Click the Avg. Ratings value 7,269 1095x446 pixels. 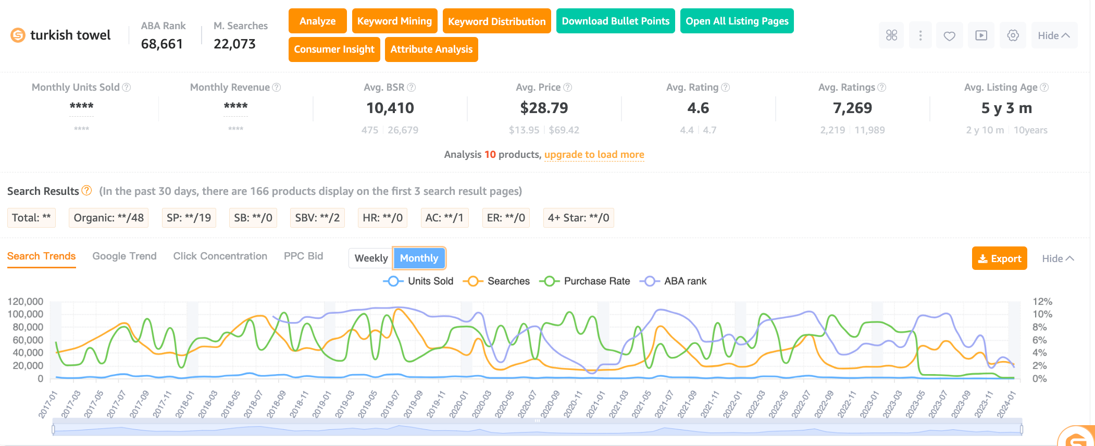pos(852,108)
